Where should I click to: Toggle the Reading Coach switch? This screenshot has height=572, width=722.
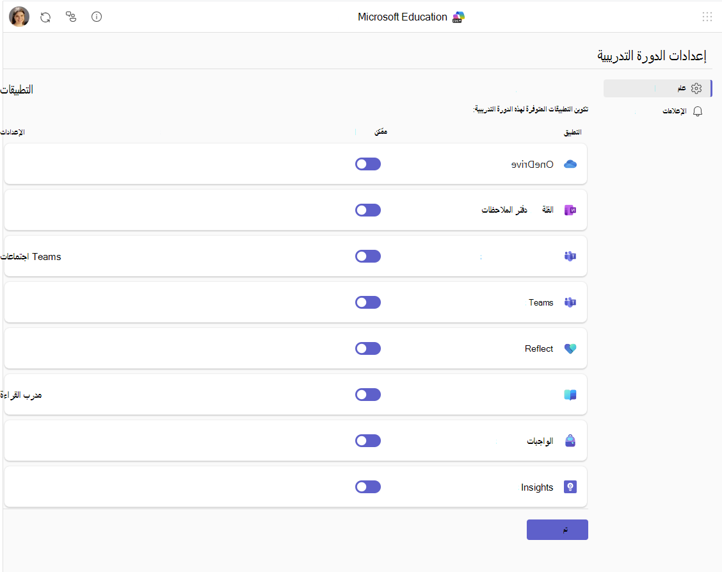coord(368,395)
